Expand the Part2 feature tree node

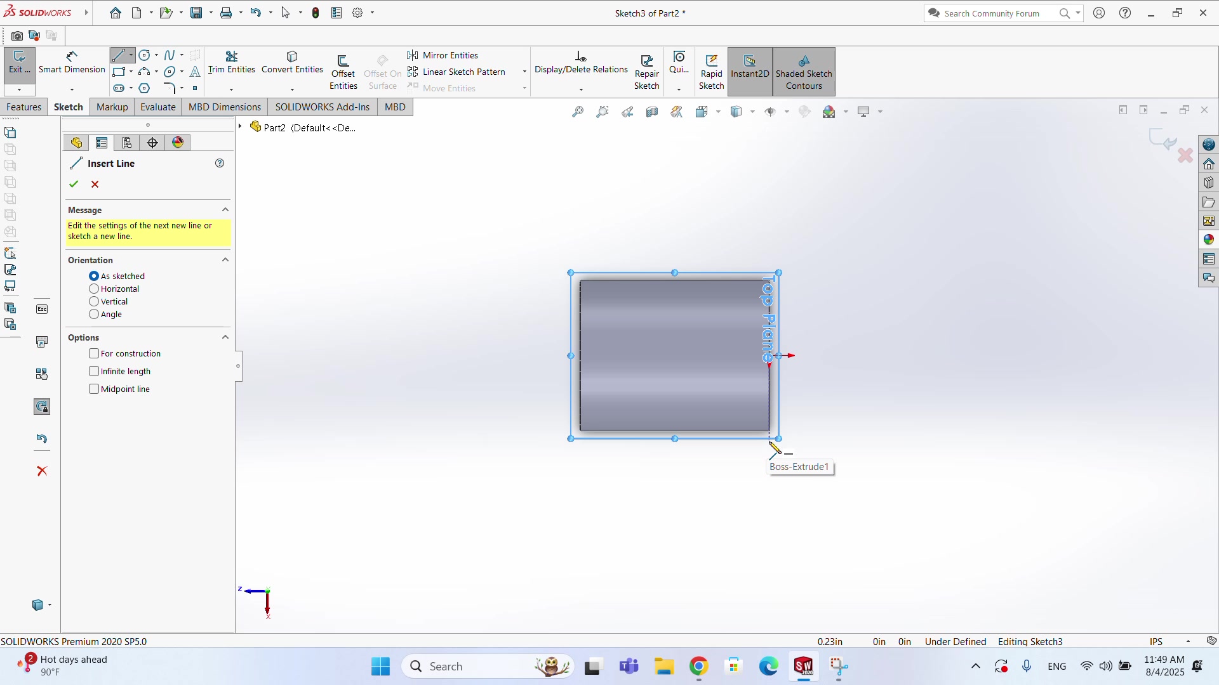[x=240, y=127]
